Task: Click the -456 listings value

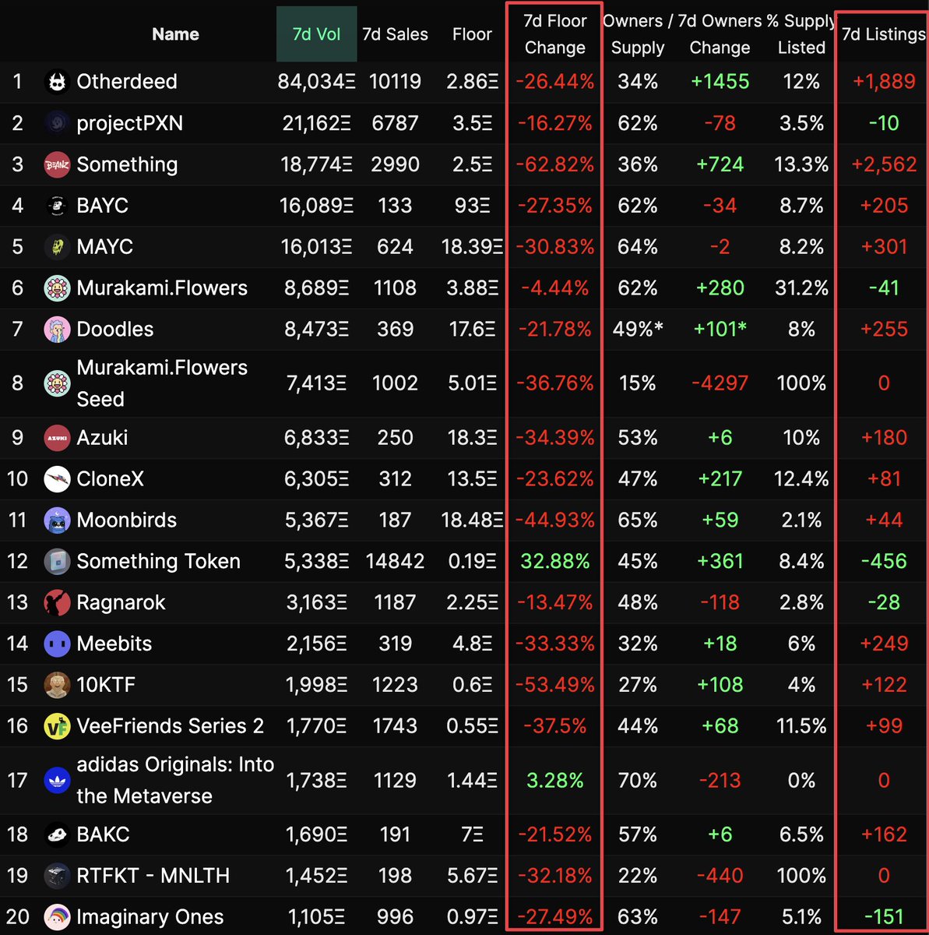Action: click(x=884, y=562)
